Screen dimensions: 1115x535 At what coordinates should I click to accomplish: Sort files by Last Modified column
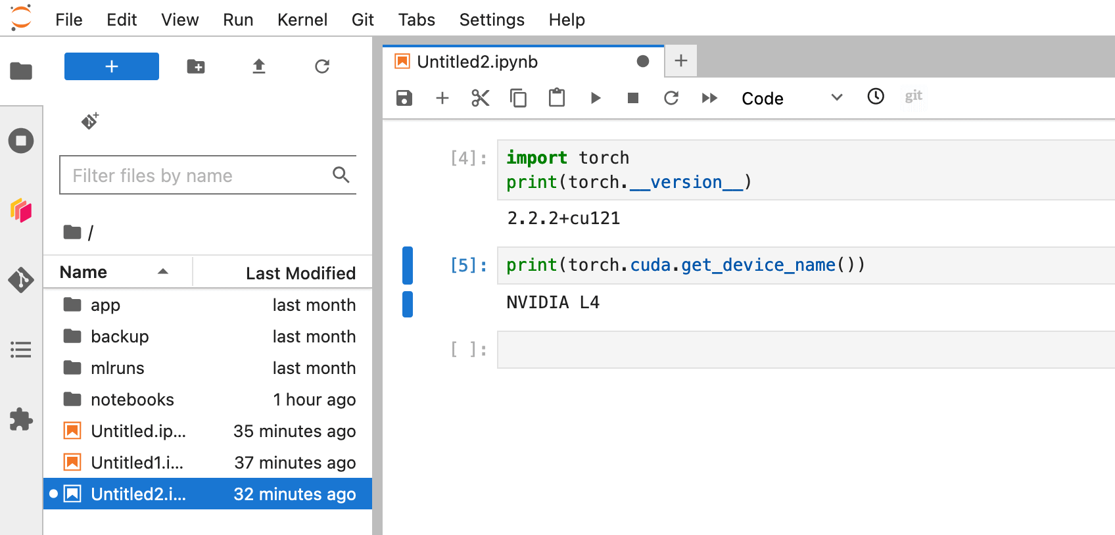click(x=283, y=272)
